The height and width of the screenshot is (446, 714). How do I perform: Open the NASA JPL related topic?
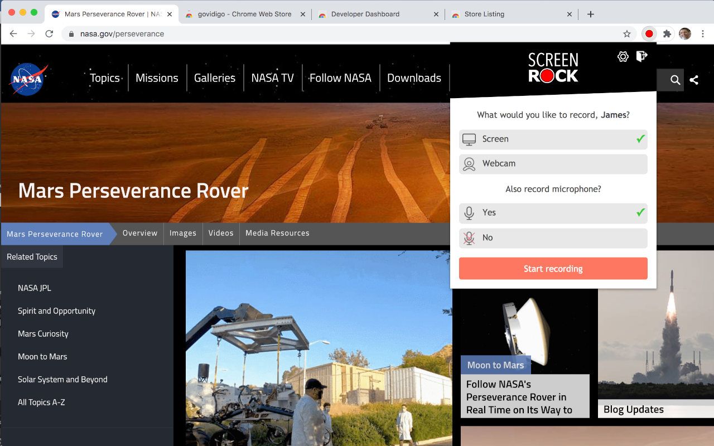tap(35, 288)
